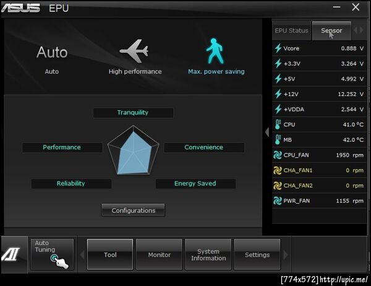
Task: Click the CHA_FAN2 fan icon
Action: point(278,185)
